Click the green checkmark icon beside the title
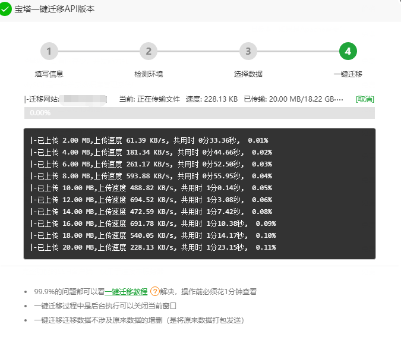 pos(5,9)
